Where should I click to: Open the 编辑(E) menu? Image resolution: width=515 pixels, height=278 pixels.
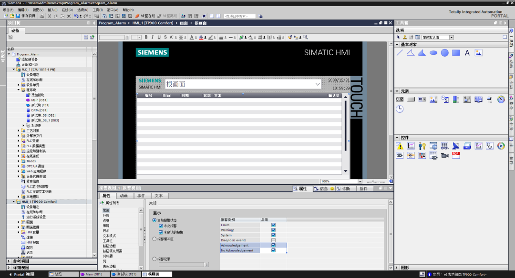[23, 10]
